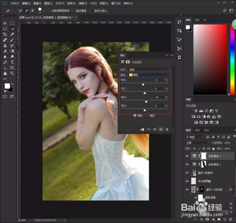This screenshot has height=223, width=236.
Task: Open the layer blend mode dropdown
Action: (197, 143)
